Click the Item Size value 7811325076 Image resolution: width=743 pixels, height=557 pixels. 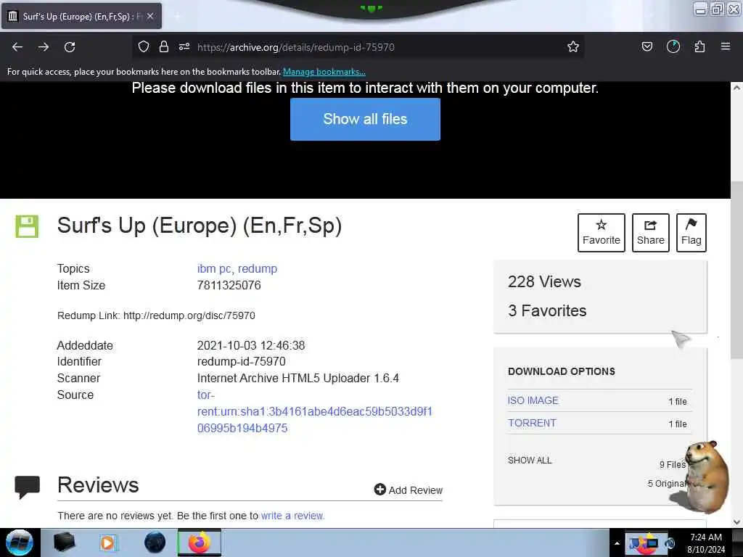(229, 285)
